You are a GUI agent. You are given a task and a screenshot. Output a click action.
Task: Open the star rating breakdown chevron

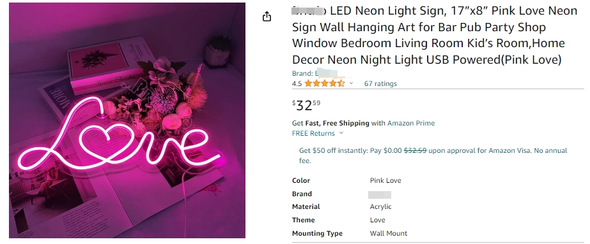pyautogui.click(x=351, y=83)
